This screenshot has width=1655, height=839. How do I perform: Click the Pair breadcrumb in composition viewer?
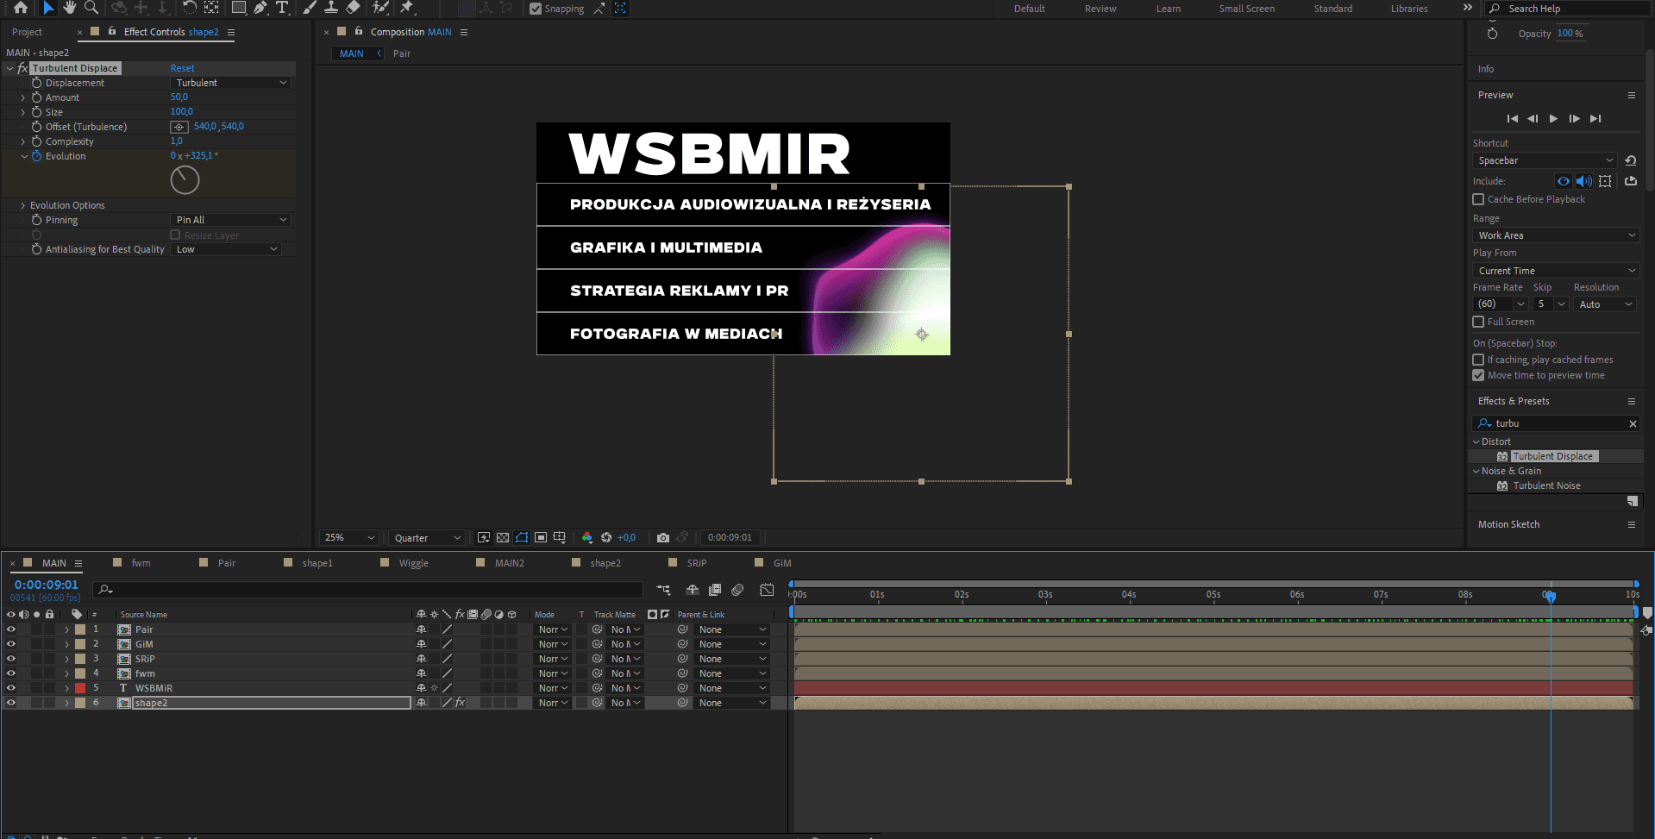[x=402, y=53]
